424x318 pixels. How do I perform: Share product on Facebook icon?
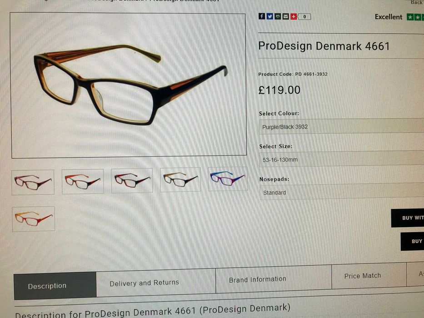click(261, 16)
